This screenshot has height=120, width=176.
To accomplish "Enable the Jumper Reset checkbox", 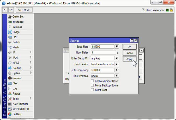I will pos(92,81).
